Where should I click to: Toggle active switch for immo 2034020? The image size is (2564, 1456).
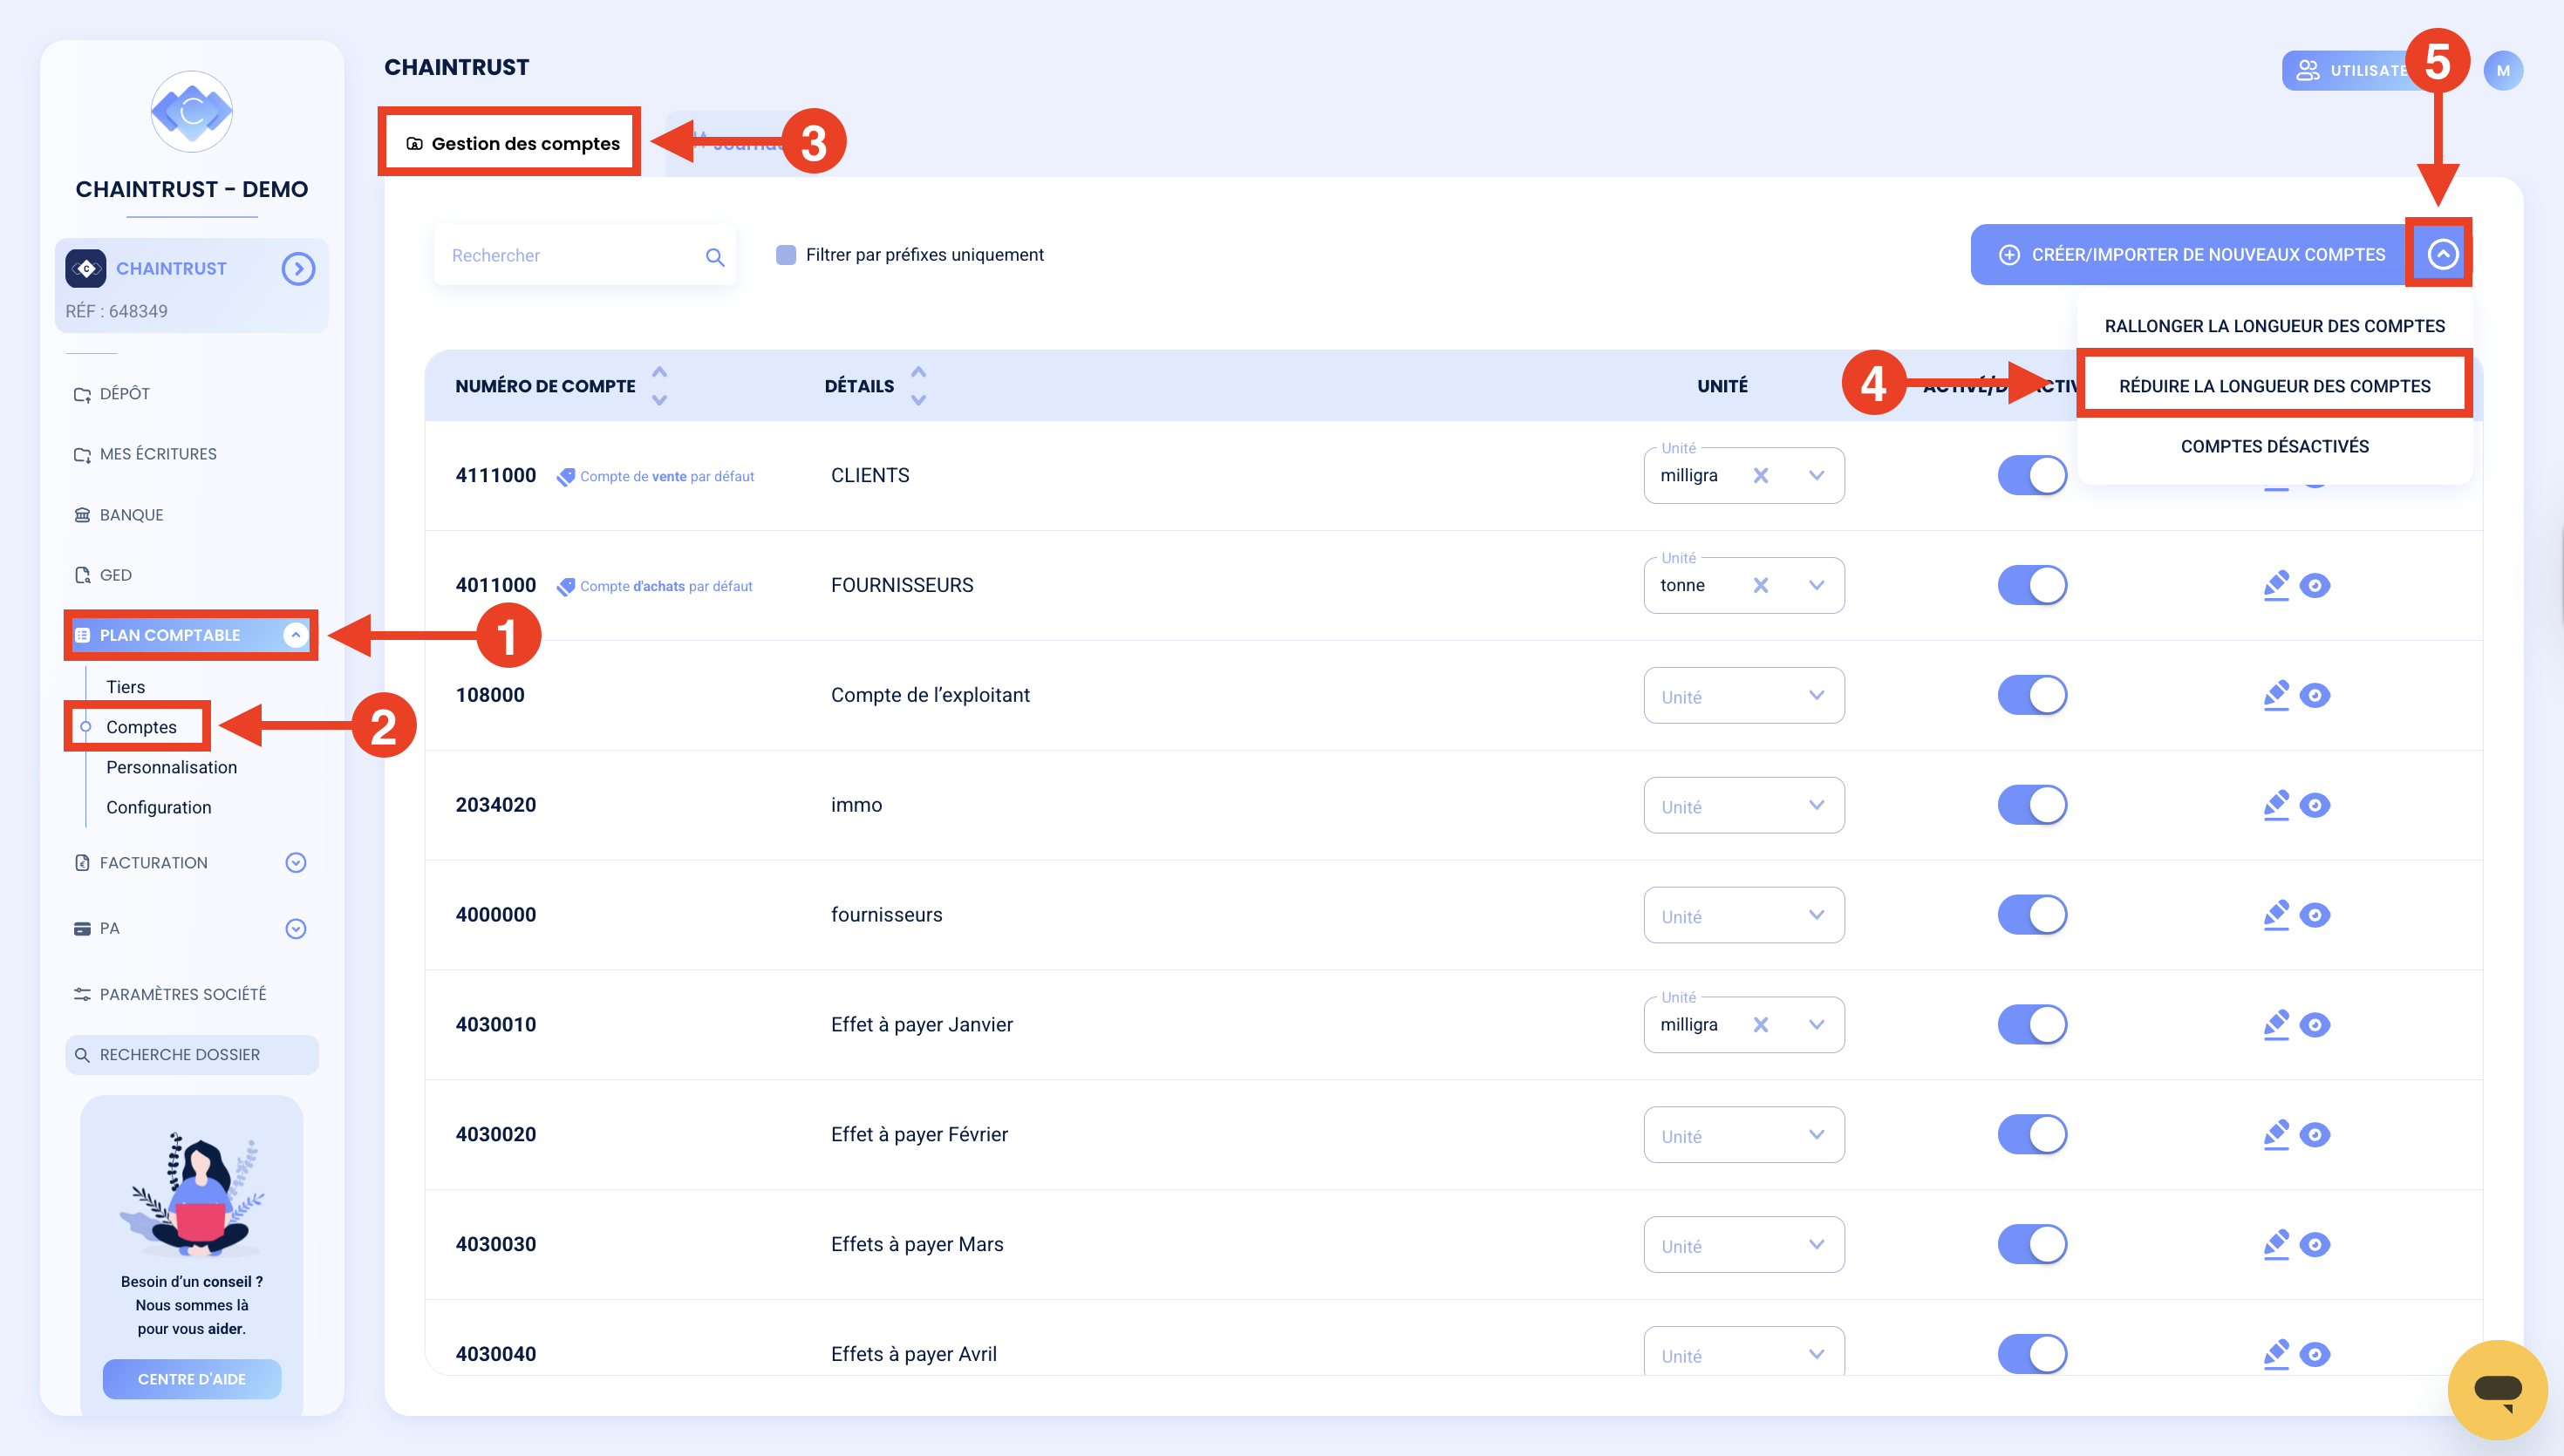point(2032,805)
